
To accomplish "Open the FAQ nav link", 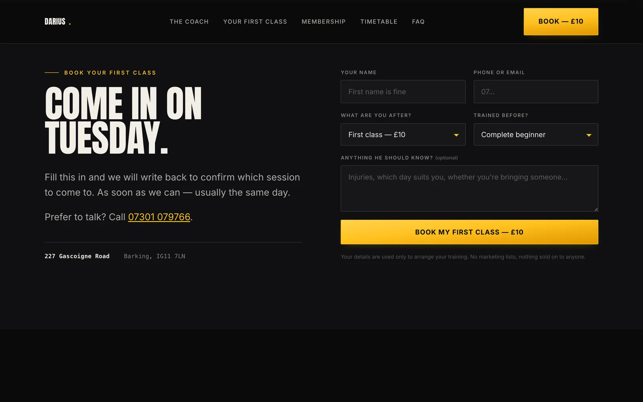I will click(418, 22).
